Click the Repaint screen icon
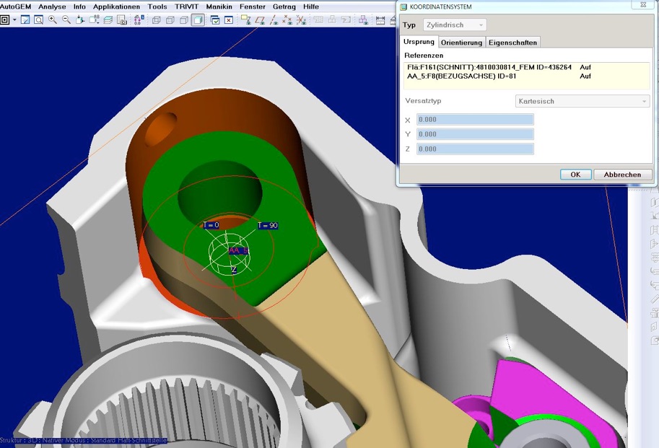 (25, 19)
